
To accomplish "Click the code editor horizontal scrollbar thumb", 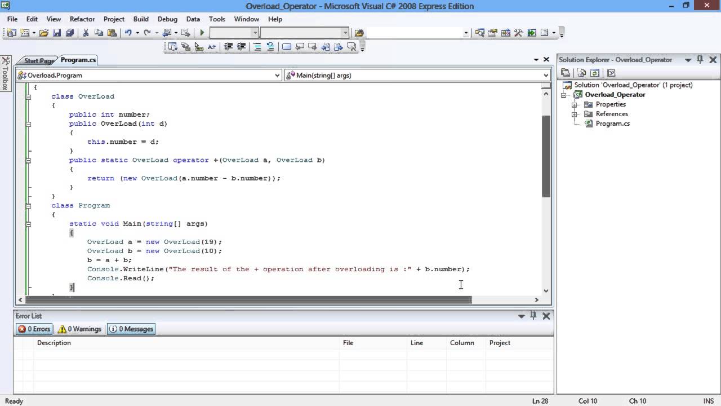I will click(248, 300).
